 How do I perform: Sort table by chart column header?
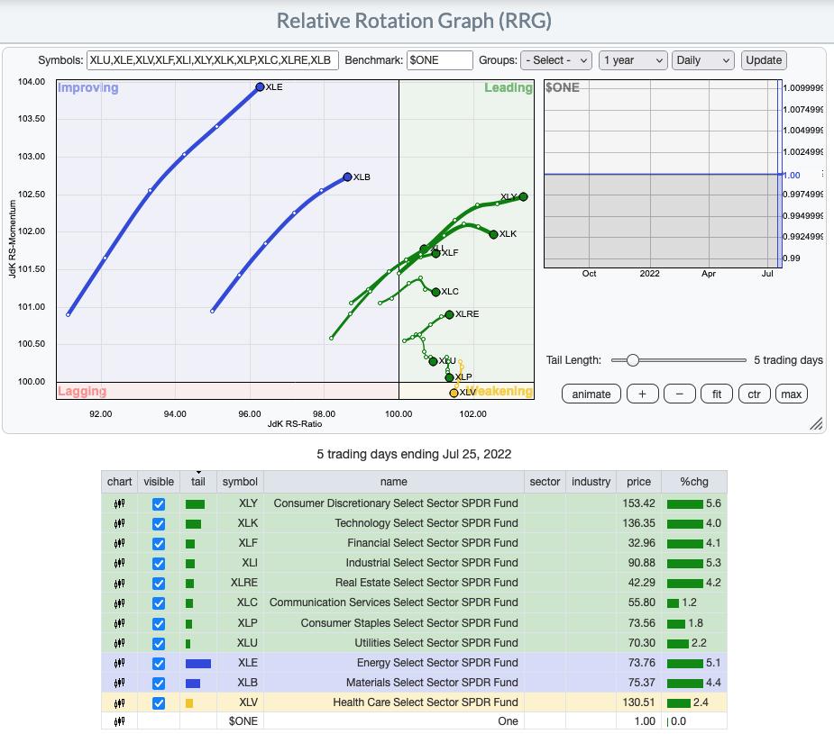pyautogui.click(x=119, y=482)
